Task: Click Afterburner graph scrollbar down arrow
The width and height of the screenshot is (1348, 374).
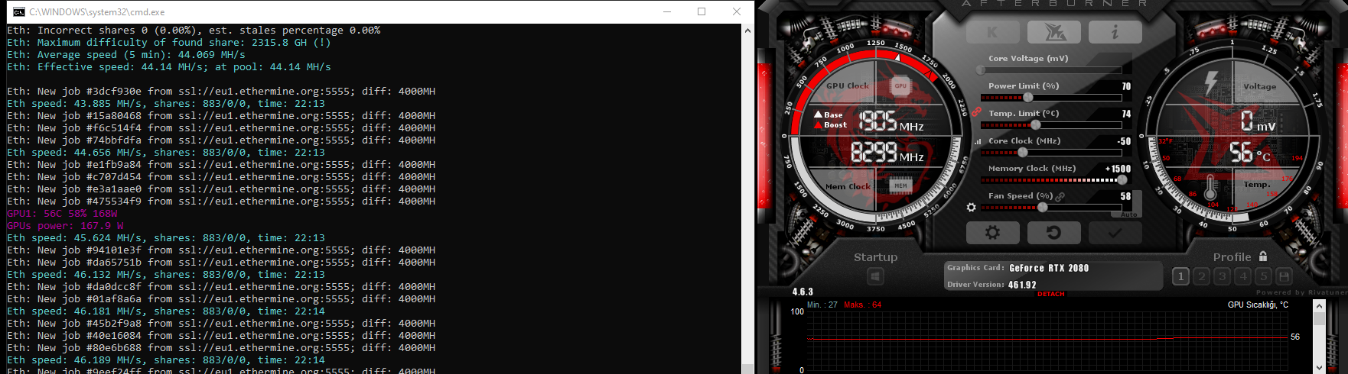Action: coord(1319,367)
